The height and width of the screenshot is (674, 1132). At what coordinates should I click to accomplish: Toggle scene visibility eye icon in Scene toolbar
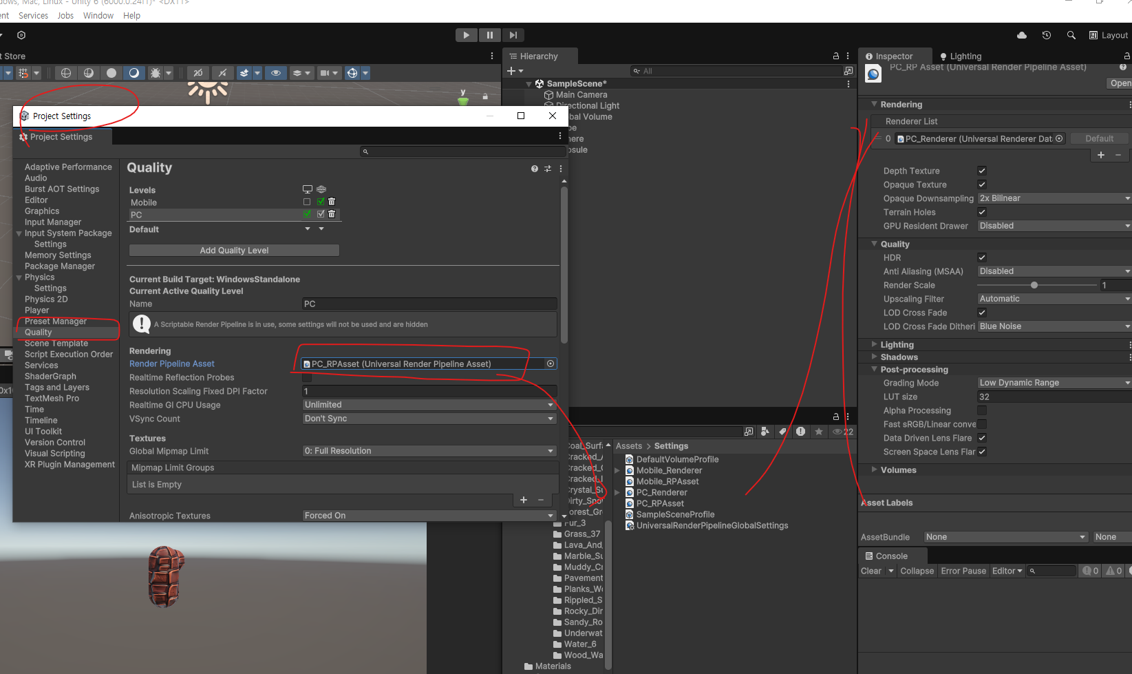click(x=276, y=73)
